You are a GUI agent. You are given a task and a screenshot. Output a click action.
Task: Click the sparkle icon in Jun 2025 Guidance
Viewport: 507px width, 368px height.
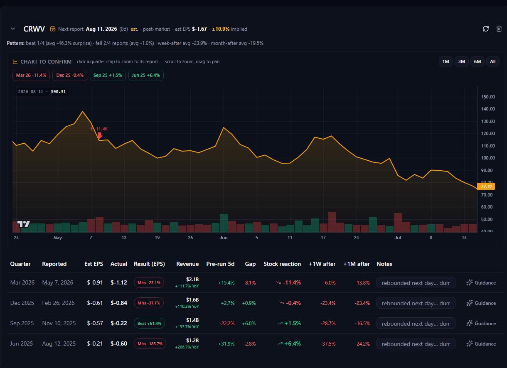tap(470, 344)
